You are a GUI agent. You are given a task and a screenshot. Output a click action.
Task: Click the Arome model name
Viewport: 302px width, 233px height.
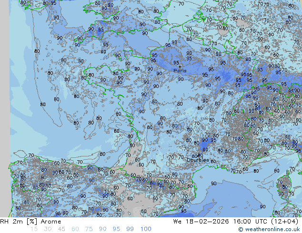(50, 222)
